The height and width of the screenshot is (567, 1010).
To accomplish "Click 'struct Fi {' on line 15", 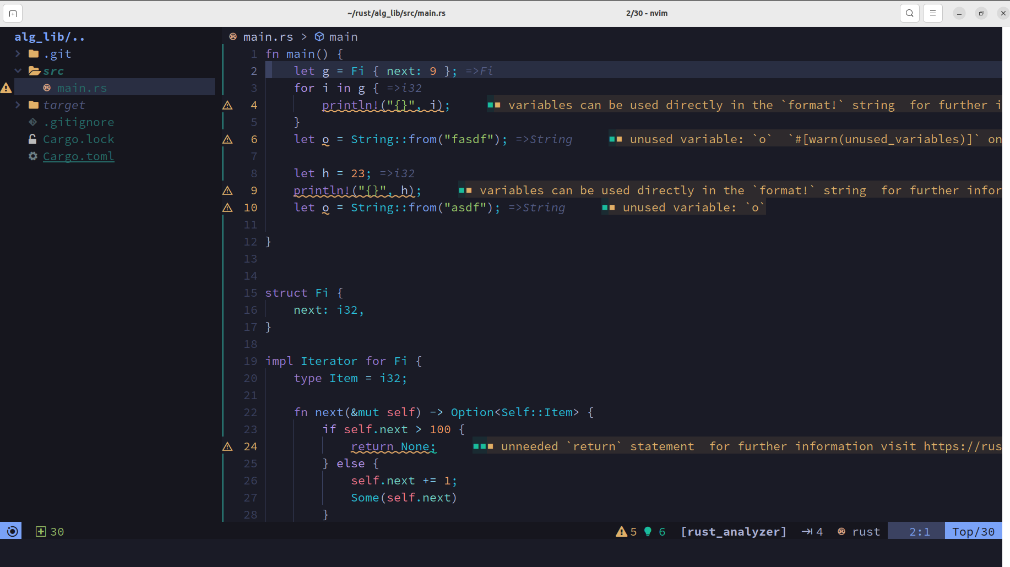I will [304, 293].
